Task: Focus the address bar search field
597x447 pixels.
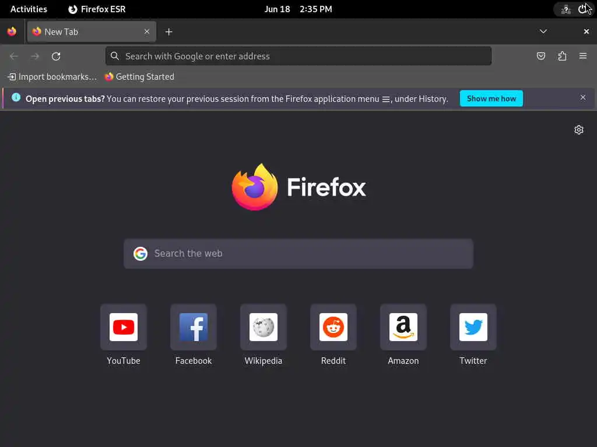Action: [x=298, y=56]
